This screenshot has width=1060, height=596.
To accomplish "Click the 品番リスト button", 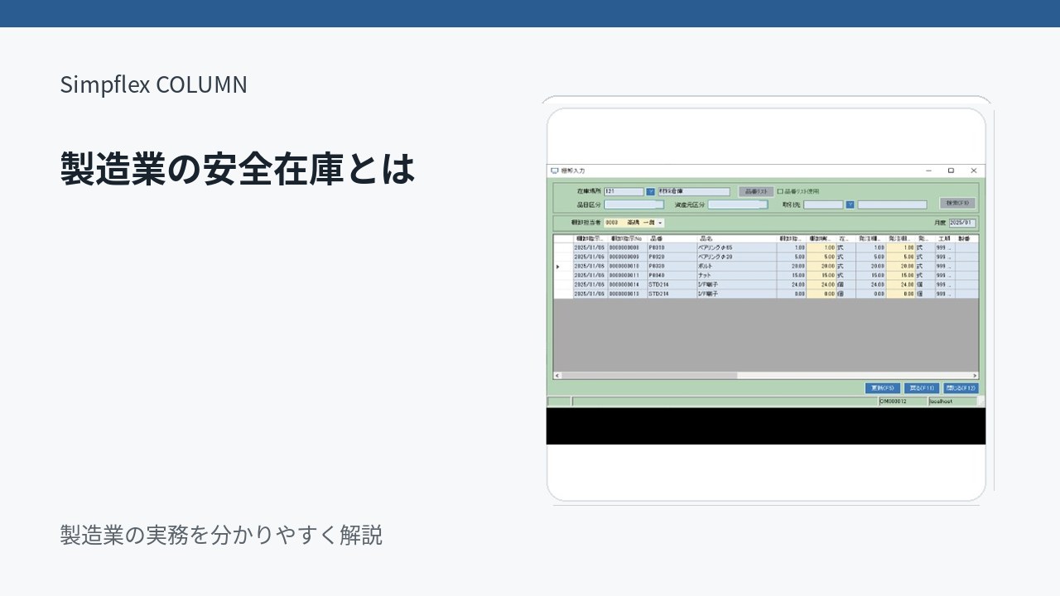I will 756,191.
